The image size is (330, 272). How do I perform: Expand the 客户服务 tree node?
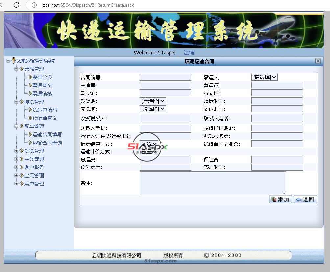[x=16, y=167]
